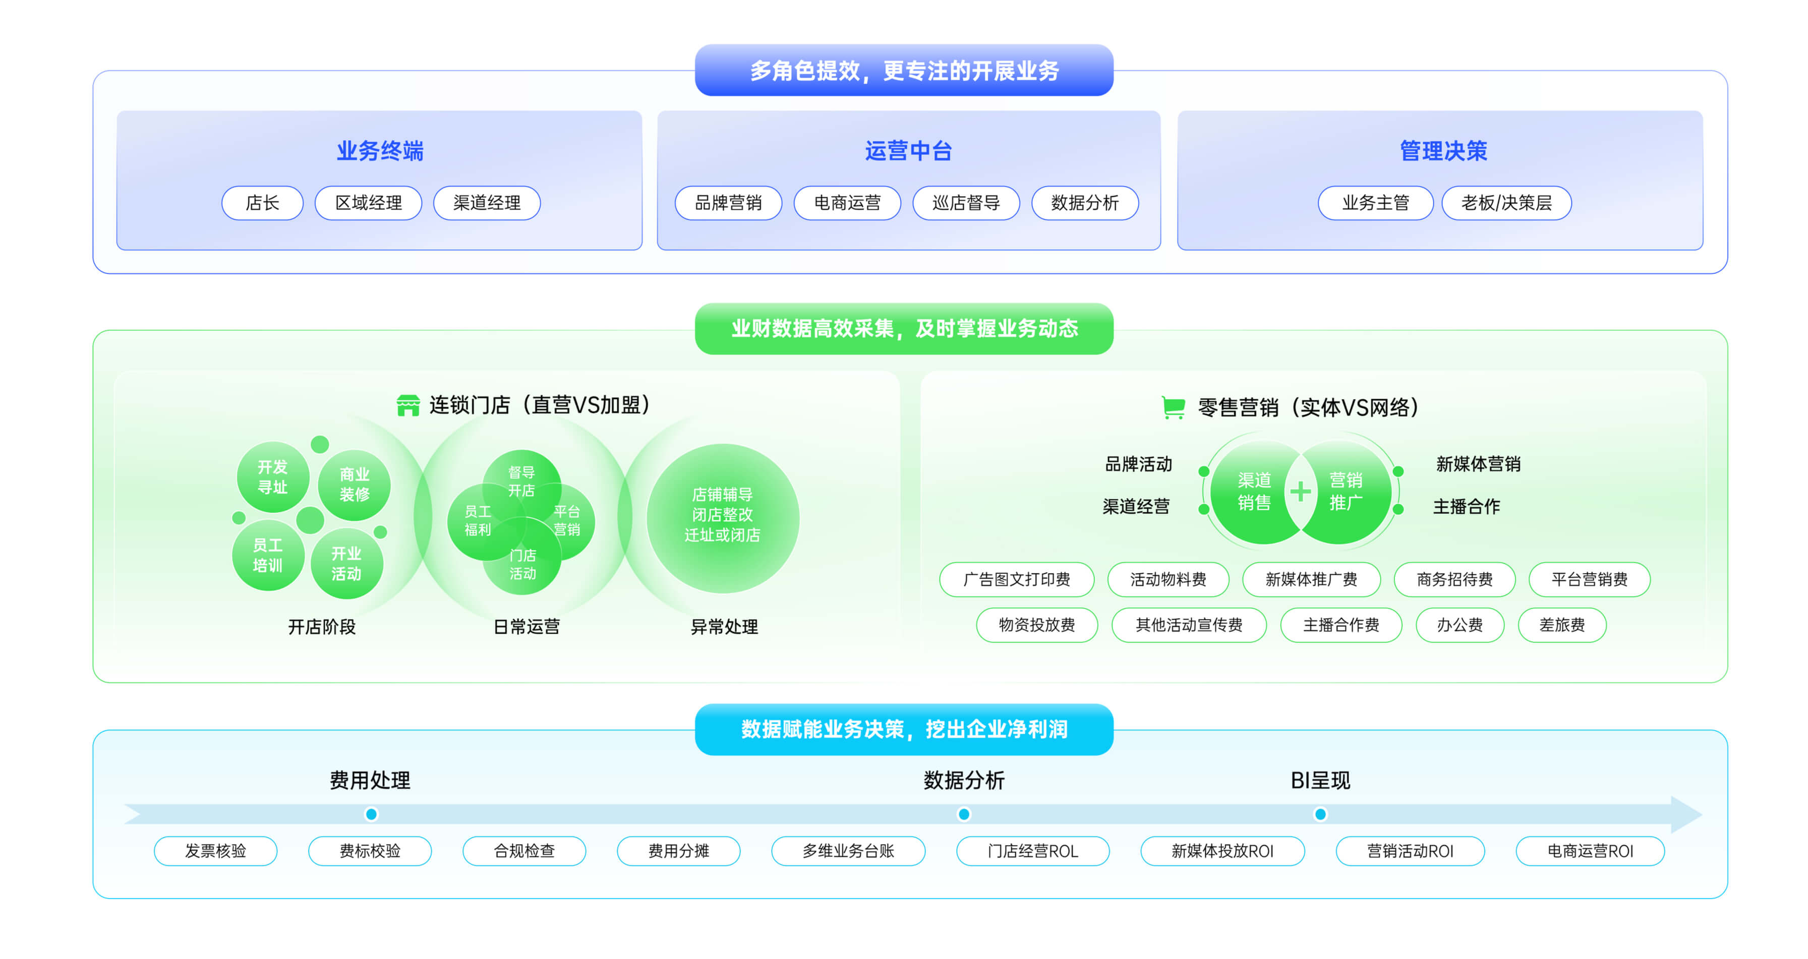Click the 费用处理 timeline dot
This screenshot has width=1808, height=959.
point(371,814)
